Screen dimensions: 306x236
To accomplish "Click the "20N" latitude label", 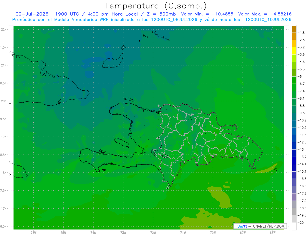I will [4, 101].
